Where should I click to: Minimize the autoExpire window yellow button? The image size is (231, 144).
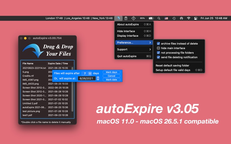[25, 38]
